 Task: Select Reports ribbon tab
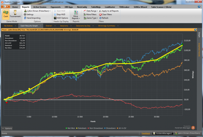point(26,7)
